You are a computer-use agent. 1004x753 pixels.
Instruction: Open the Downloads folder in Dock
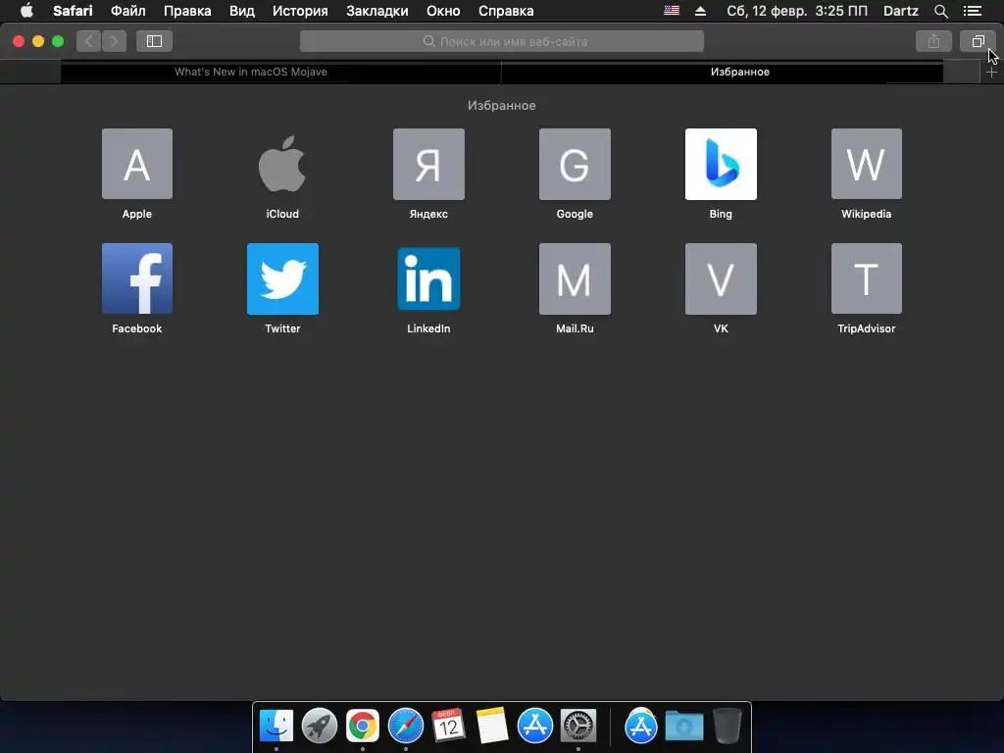[x=683, y=727]
